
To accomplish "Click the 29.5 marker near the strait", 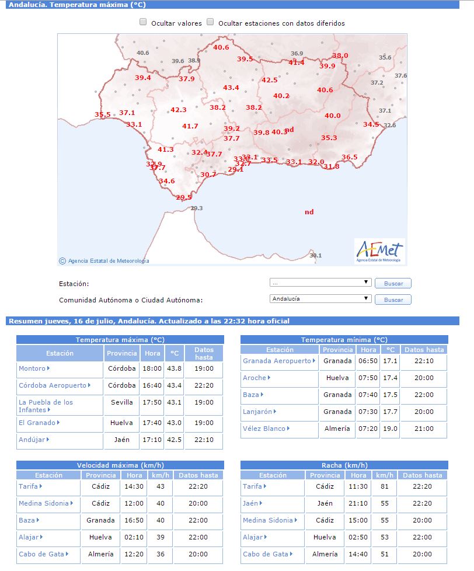I will pos(183,197).
